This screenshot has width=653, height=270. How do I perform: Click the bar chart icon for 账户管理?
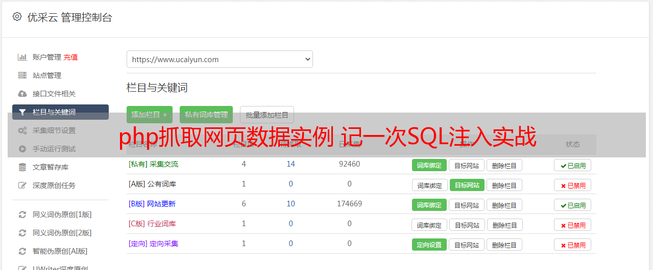tap(22, 57)
